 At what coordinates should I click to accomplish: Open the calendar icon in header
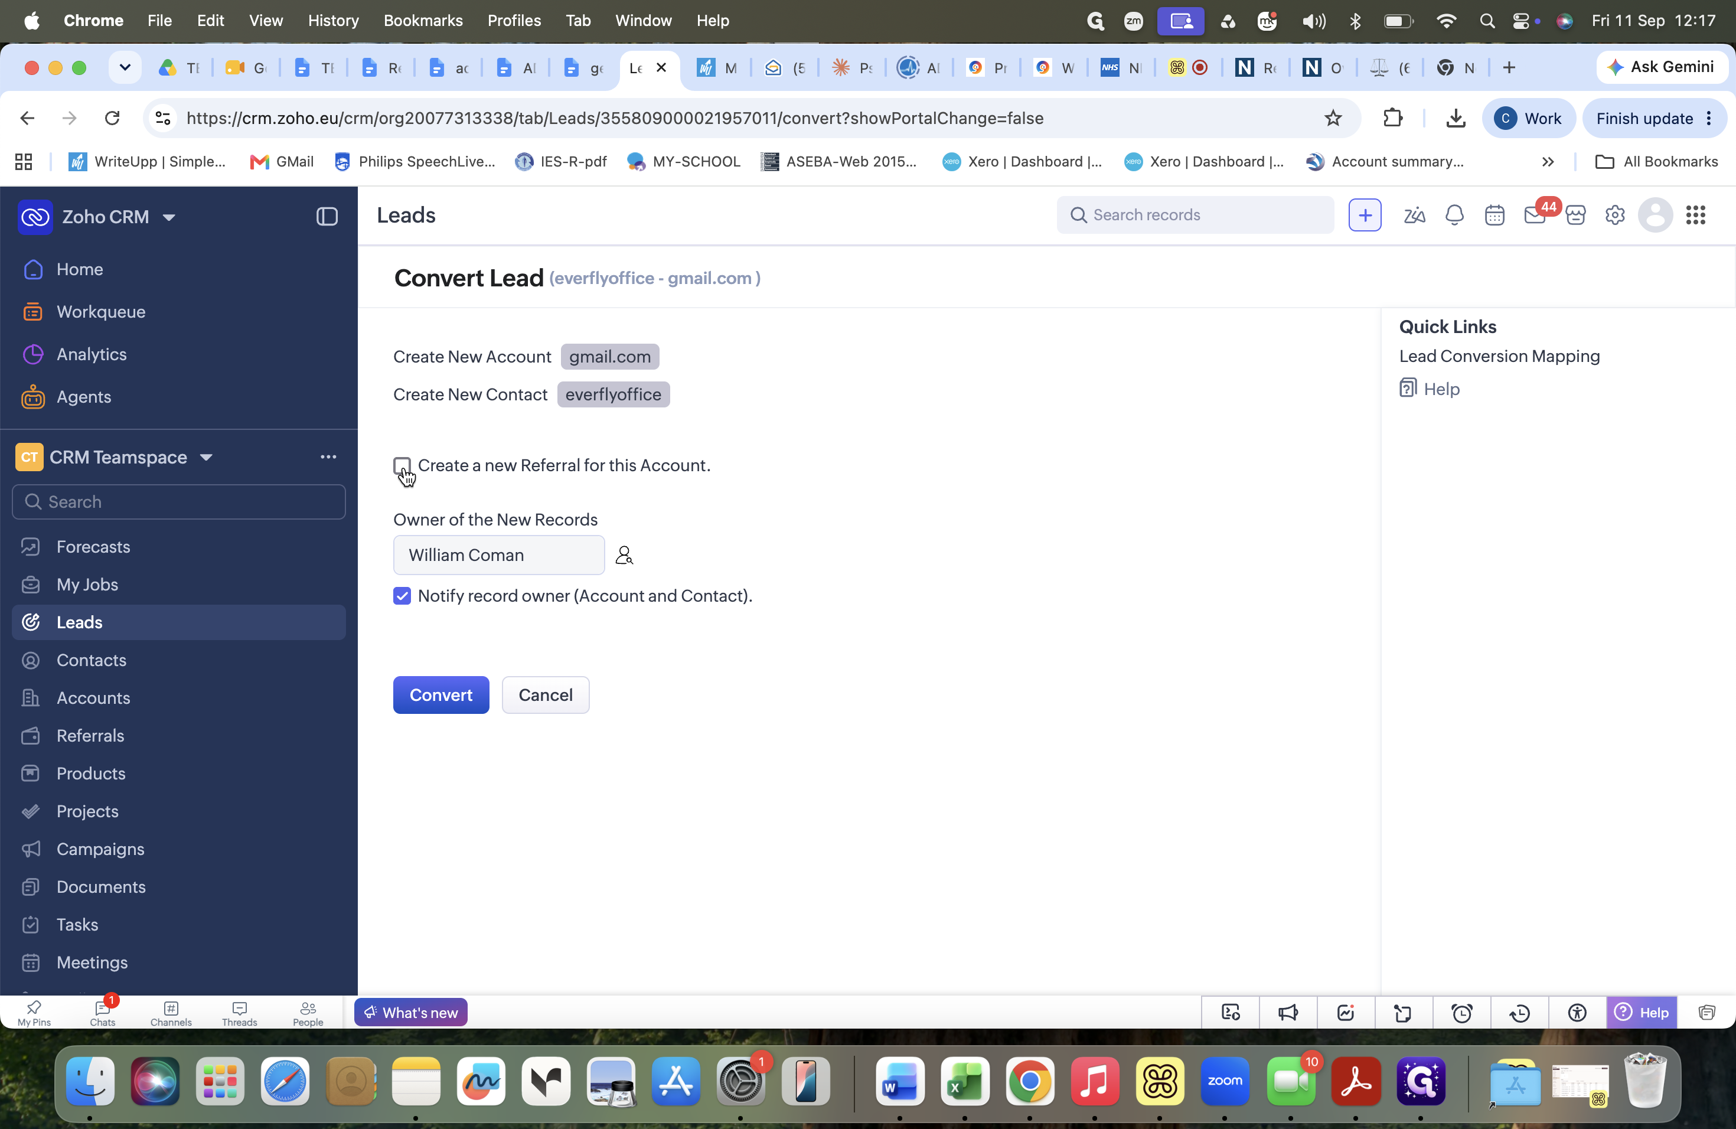(x=1494, y=215)
